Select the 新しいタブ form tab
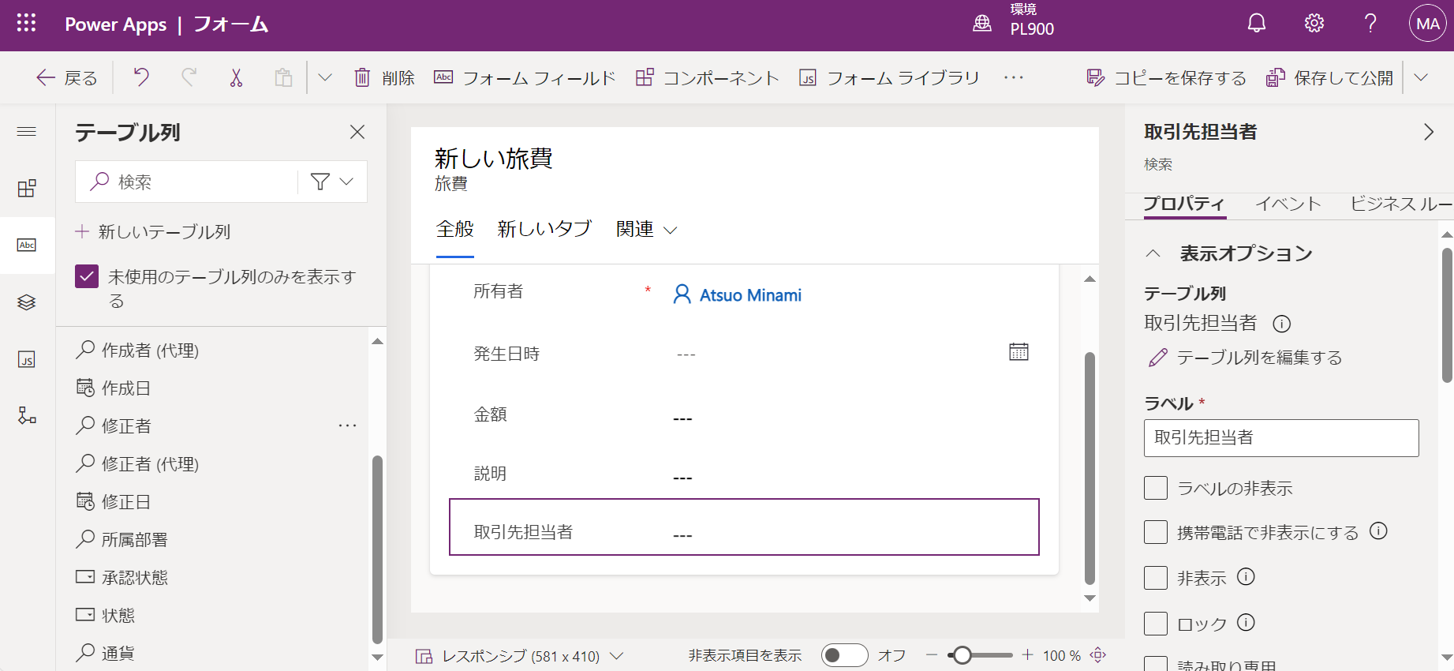Image resolution: width=1454 pixels, height=671 pixels. coord(545,230)
